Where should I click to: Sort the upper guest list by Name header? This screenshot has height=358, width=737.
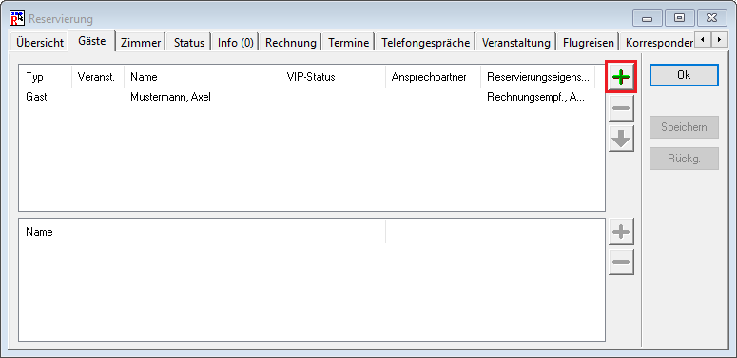point(203,77)
